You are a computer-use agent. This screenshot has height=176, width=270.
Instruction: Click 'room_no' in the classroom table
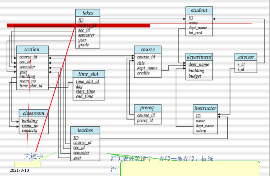pos(30,126)
